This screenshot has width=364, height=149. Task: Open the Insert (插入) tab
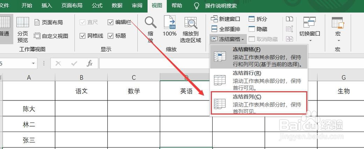(x=47, y=5)
